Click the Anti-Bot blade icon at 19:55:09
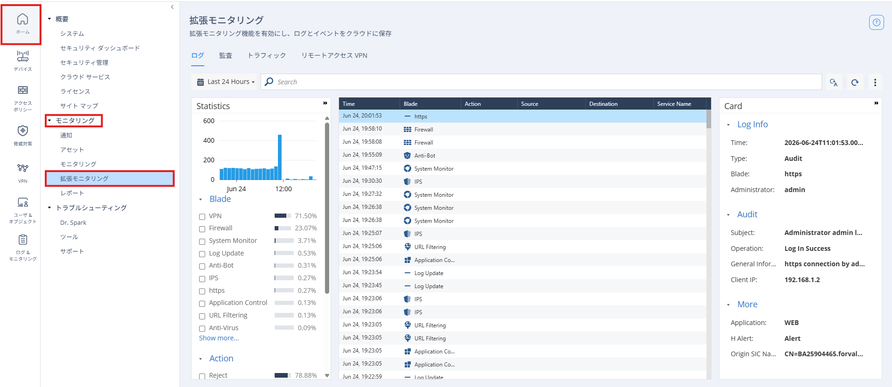The width and height of the screenshot is (892, 387). (407, 156)
